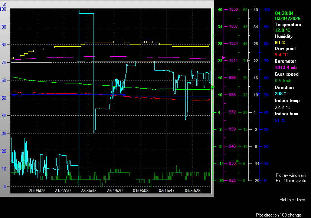Select the Barometer legend label

coord(285,61)
